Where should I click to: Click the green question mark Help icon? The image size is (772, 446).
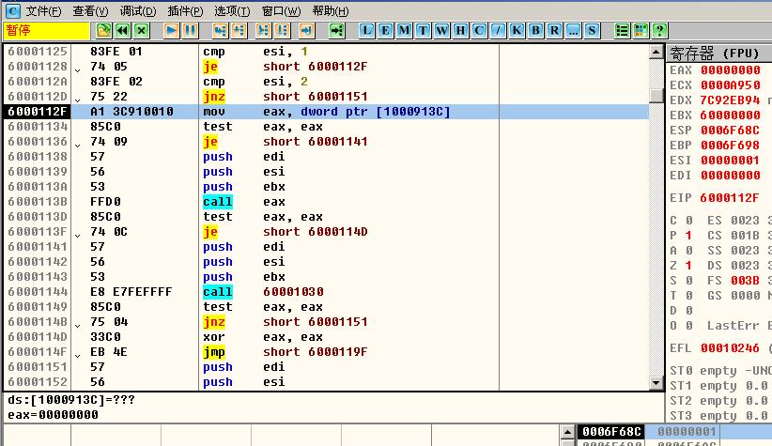tap(659, 31)
